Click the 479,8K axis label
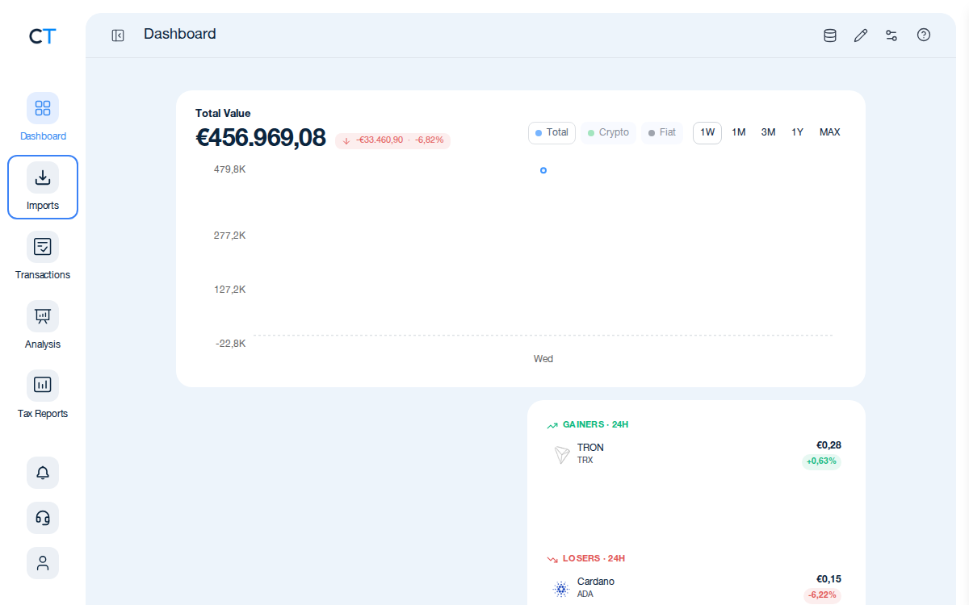The width and height of the screenshot is (969, 605). pyautogui.click(x=229, y=169)
